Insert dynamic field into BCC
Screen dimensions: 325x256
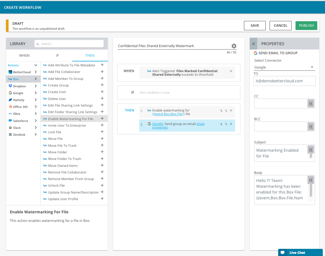311,126
